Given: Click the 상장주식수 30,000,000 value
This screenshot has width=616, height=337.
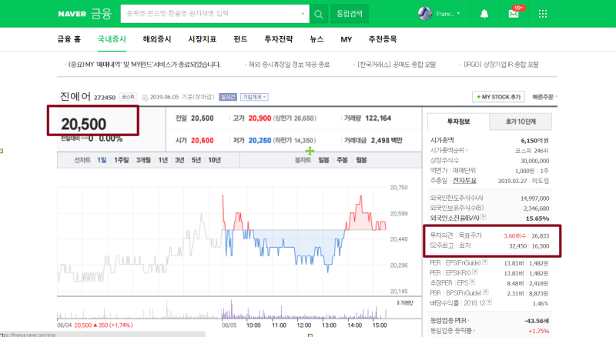Looking at the screenshot, I should tap(534, 161).
